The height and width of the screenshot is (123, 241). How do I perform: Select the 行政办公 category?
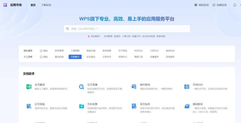[x=154, y=51]
